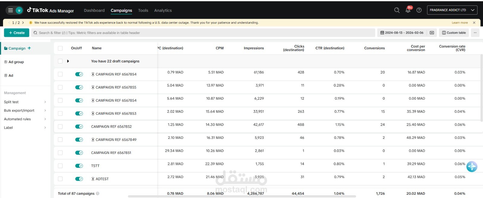Open the date range picker 2024-08-13 - 2026-02-06
The width and height of the screenshot is (483, 198).
point(402,33)
